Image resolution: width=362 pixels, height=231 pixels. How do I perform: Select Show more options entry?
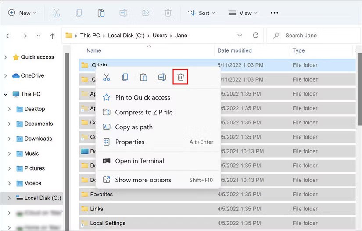point(143,180)
